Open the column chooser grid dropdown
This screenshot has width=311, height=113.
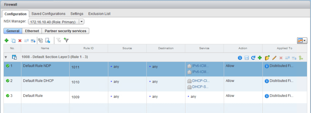(x=302, y=40)
